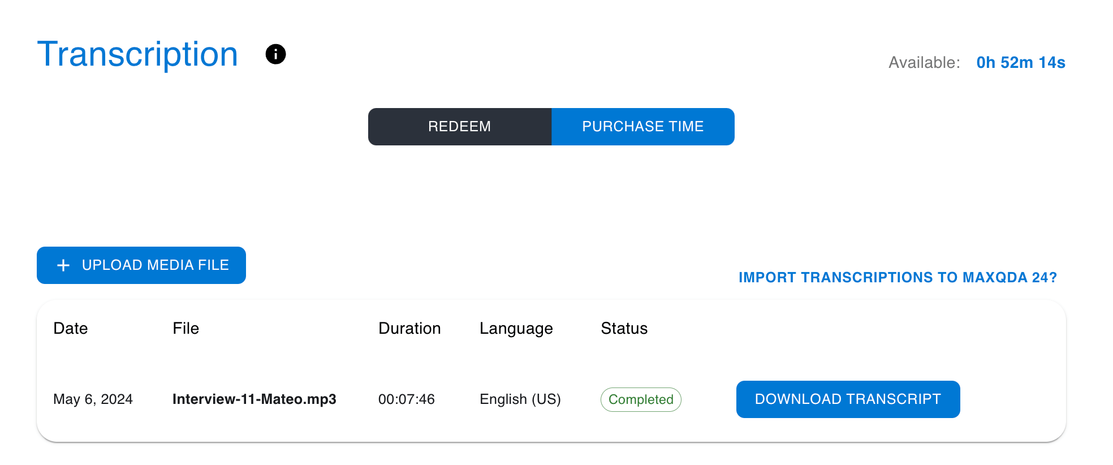Upload a media file
This screenshot has height=465, width=1113.
[x=141, y=265]
